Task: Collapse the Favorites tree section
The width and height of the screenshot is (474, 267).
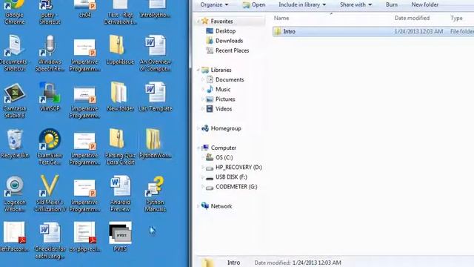Action: click(x=198, y=22)
